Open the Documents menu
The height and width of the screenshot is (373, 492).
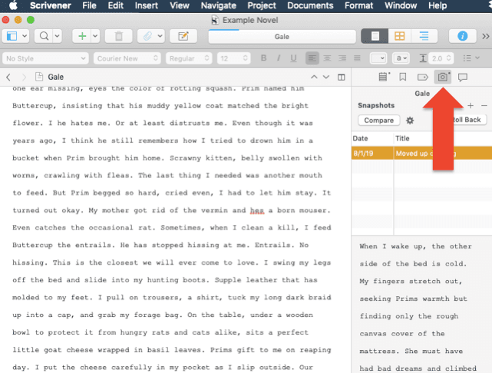(x=310, y=5)
